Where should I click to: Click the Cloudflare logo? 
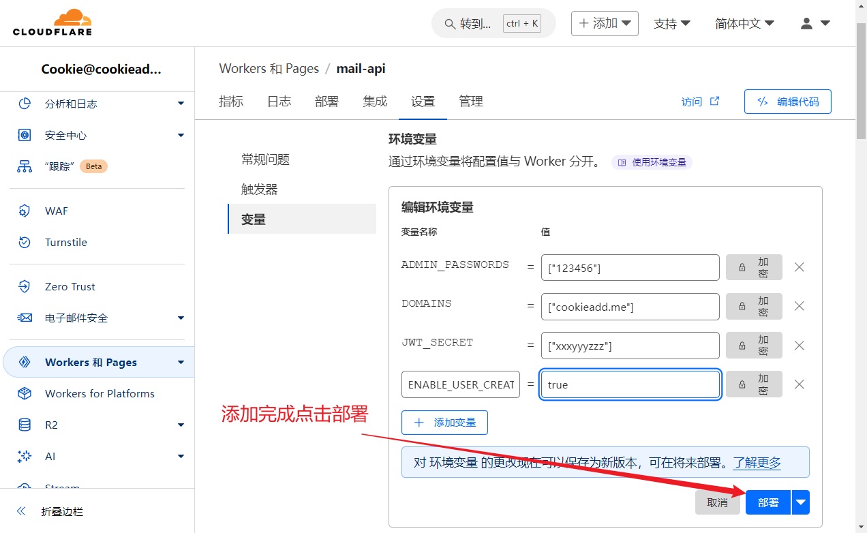tap(52, 22)
